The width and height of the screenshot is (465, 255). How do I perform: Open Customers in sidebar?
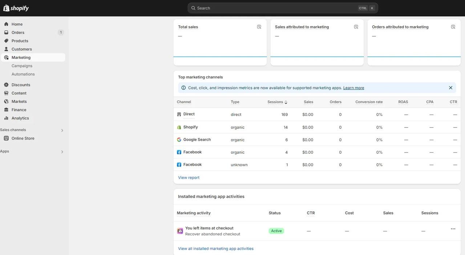(33, 49)
